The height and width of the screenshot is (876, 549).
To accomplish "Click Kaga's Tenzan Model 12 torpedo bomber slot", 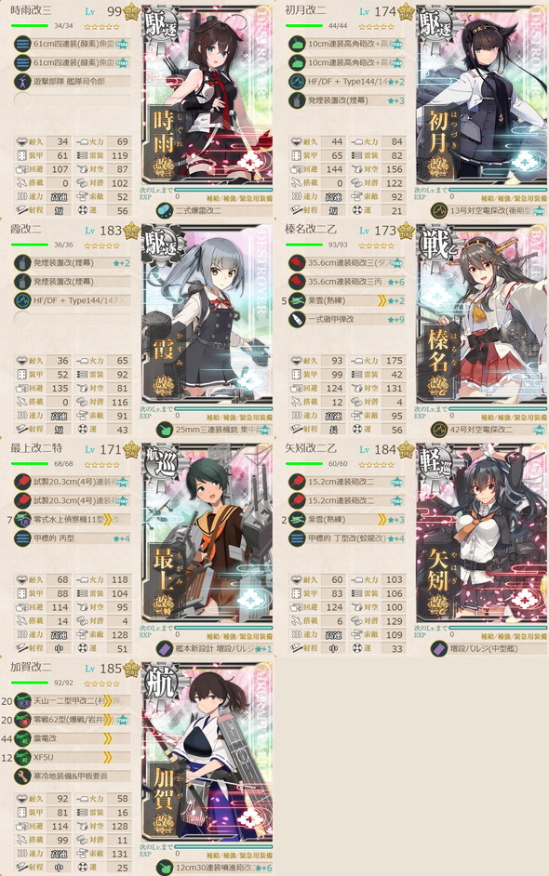I will (73, 700).
